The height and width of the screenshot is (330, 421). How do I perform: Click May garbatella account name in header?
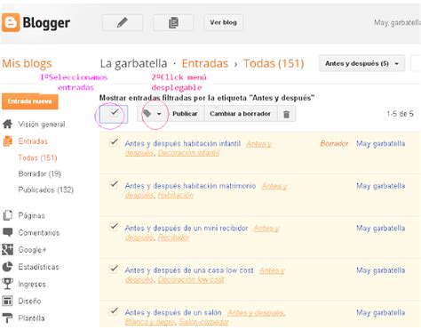coord(397,22)
